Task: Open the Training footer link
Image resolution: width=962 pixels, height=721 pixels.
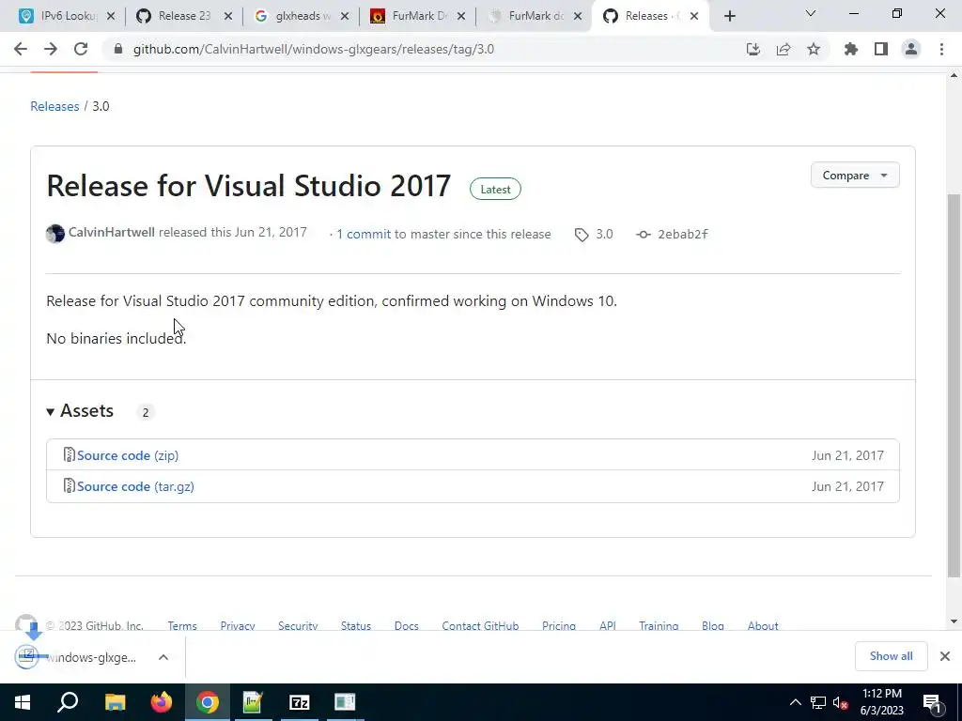Action: (659, 625)
